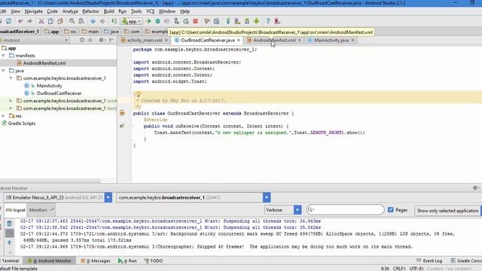Viewport: 482px width, 271px height.
Task: Click scroll to end logcat icon
Action: (10, 233)
